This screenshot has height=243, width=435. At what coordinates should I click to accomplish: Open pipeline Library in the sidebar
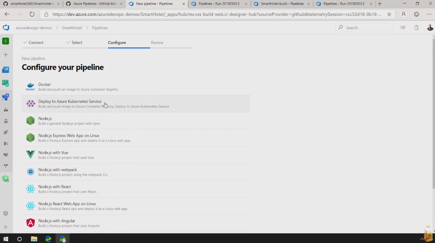tap(5, 144)
